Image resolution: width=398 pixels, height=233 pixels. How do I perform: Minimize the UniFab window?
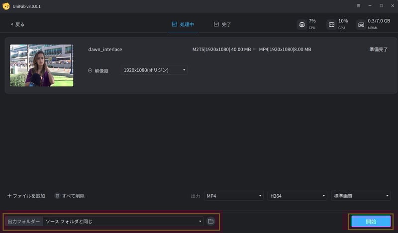click(370, 5)
